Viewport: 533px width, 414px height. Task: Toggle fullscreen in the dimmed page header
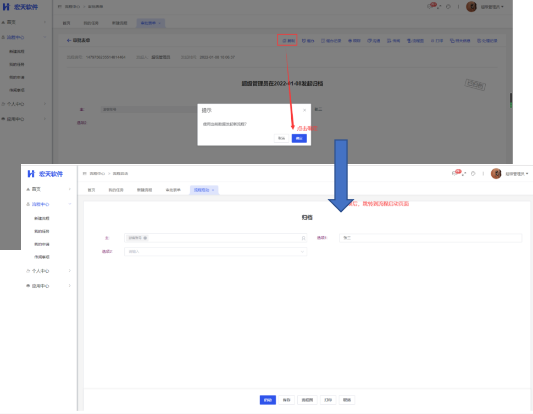(439, 7)
